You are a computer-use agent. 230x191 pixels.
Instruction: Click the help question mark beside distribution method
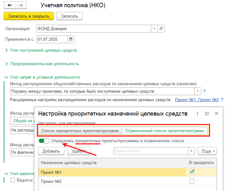204,91
